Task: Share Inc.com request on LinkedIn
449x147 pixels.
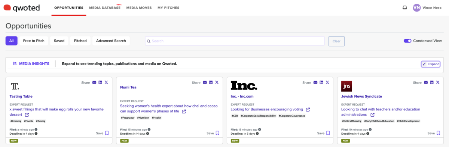Action: pyautogui.click(x=321, y=82)
